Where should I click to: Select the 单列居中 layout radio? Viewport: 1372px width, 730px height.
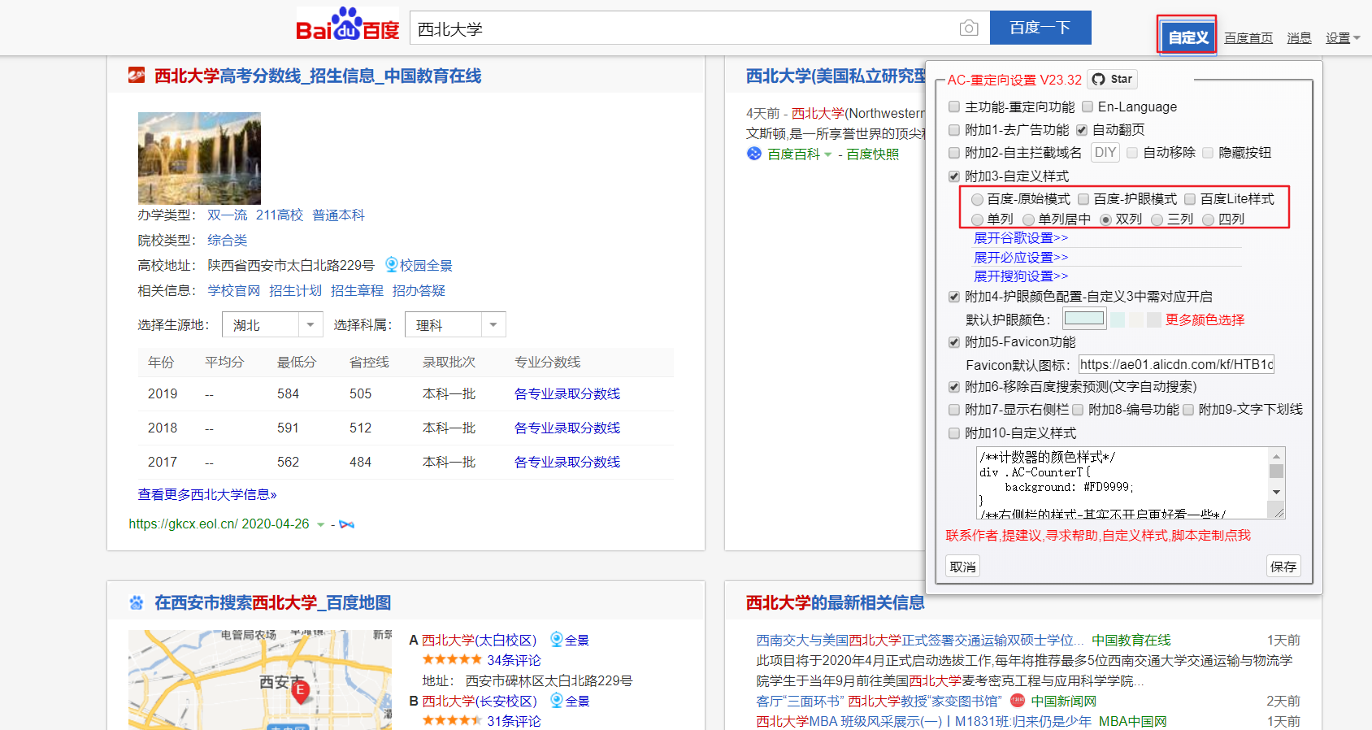(1028, 219)
